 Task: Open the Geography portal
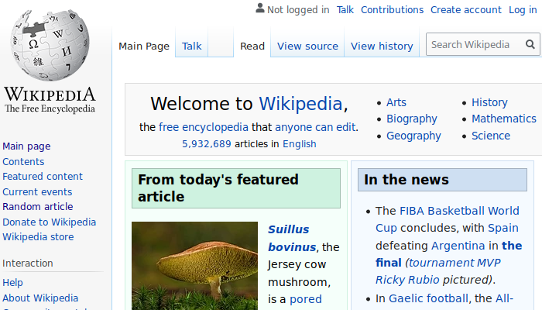pos(413,136)
